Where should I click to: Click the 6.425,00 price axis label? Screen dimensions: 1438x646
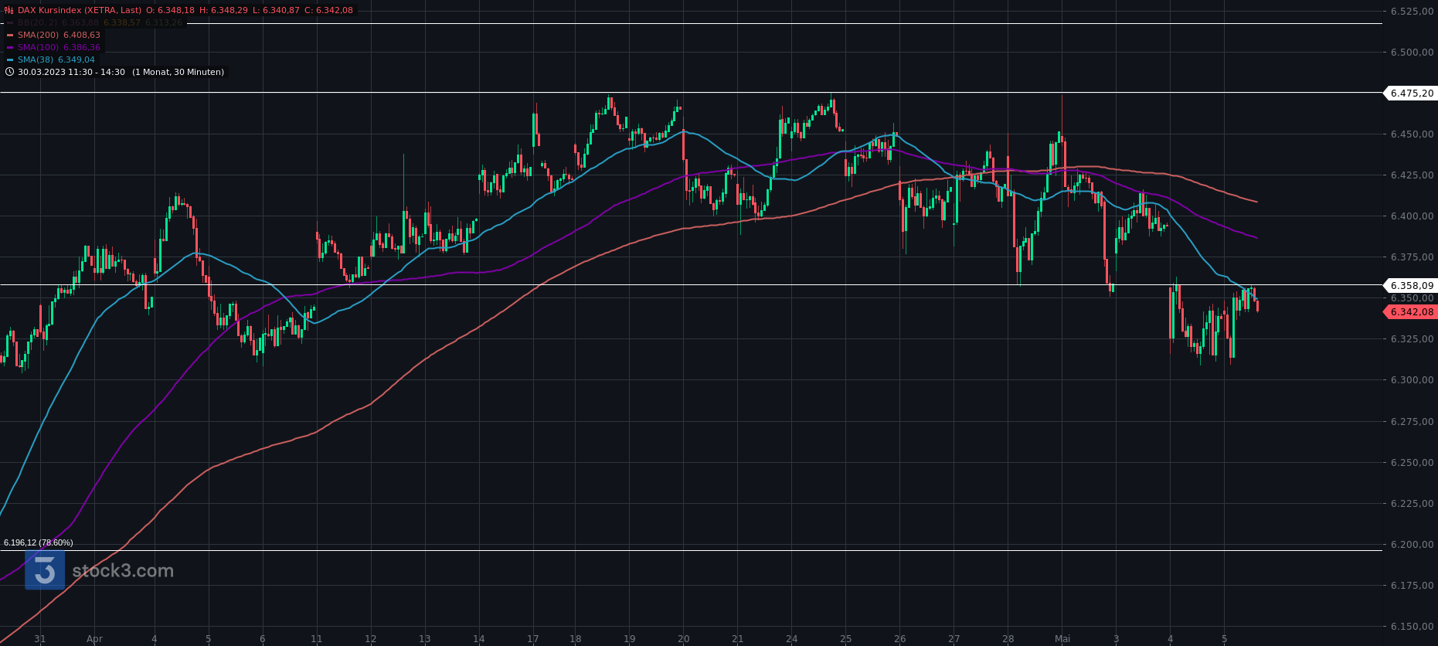[x=1412, y=175]
